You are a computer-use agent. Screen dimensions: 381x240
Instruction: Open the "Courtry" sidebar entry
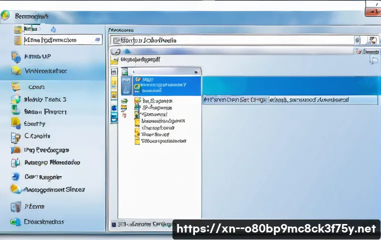coord(35,124)
